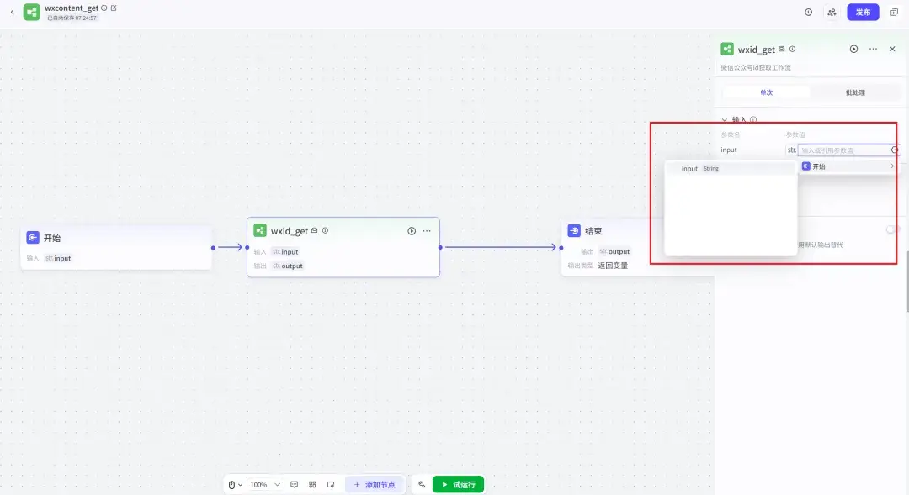The width and height of the screenshot is (909, 495).
Task: Open the more options dots in side panel
Action: point(873,50)
